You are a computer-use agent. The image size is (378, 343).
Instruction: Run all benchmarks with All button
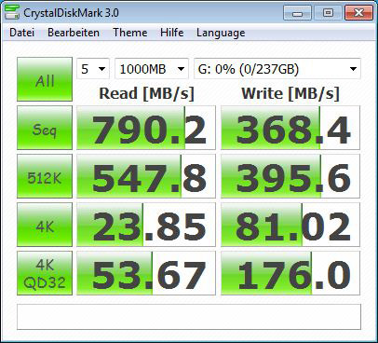(45, 79)
